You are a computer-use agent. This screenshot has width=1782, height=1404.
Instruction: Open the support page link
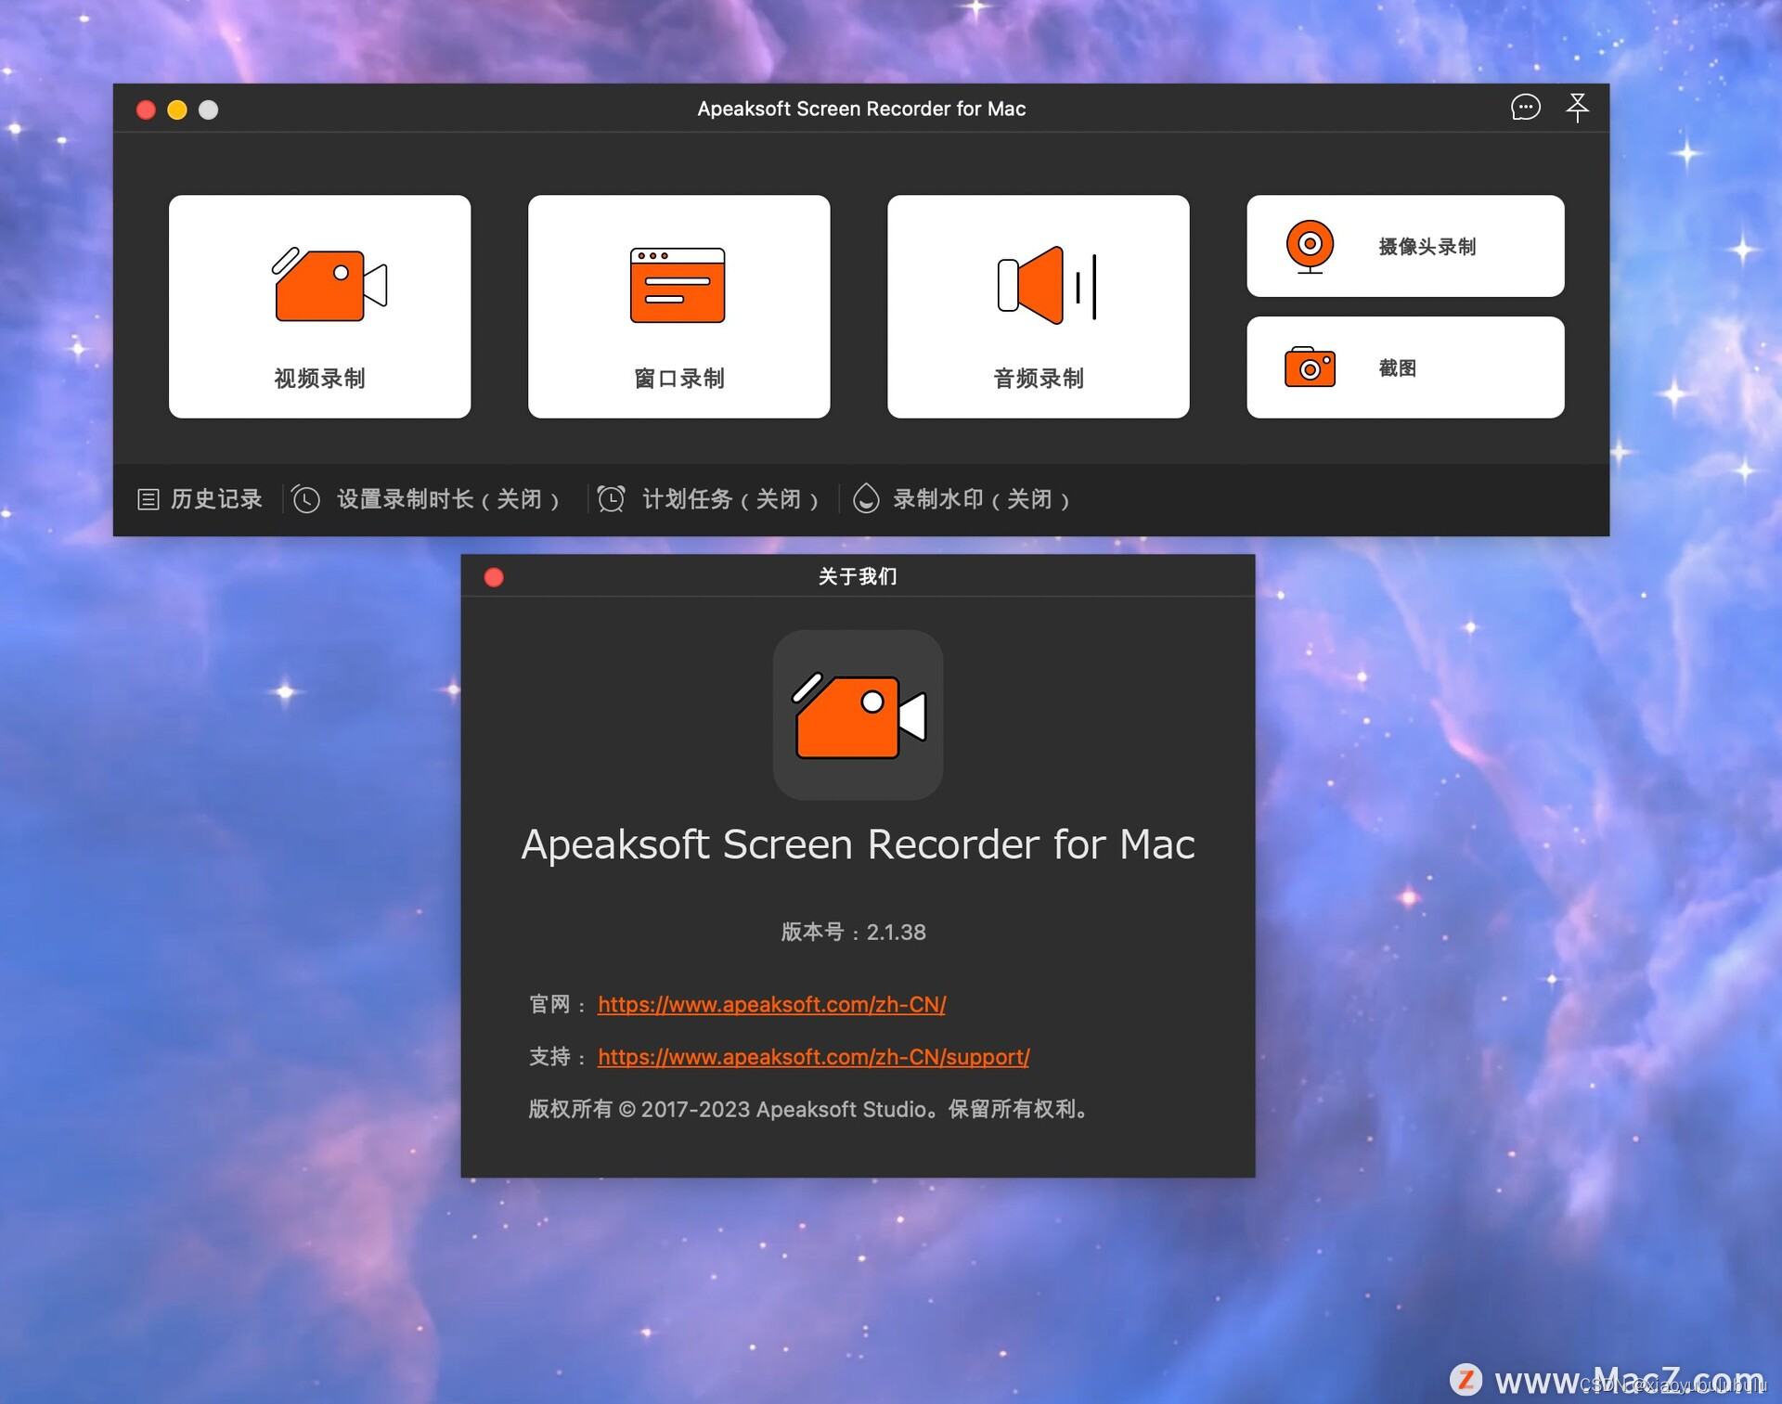coord(812,1057)
